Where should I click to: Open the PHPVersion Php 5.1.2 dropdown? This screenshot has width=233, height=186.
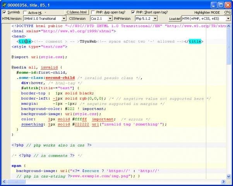155,19
